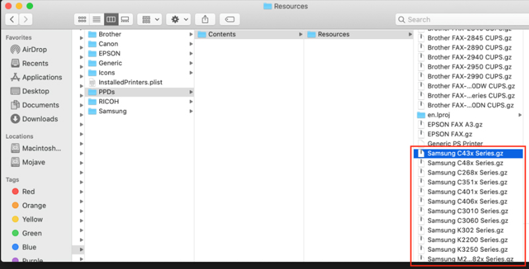Open the gear action menu
Image resolution: width=529 pixels, height=269 pixels.
(179, 19)
